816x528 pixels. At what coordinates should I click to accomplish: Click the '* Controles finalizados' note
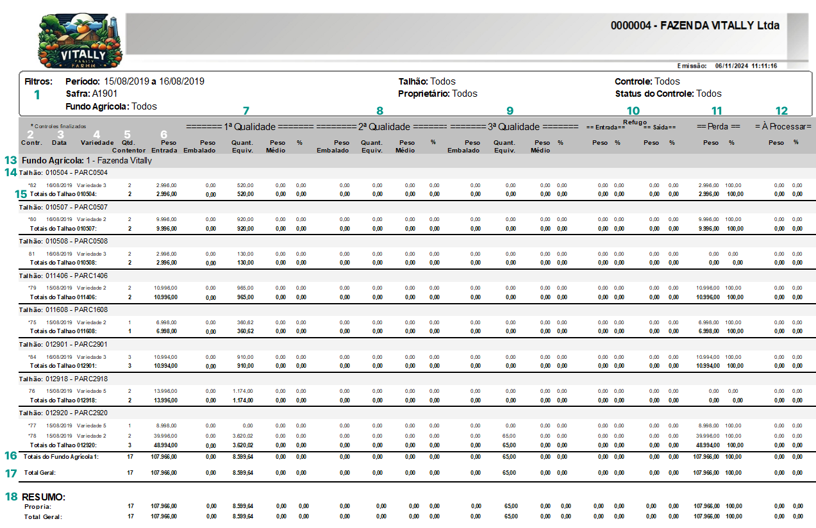(58, 126)
